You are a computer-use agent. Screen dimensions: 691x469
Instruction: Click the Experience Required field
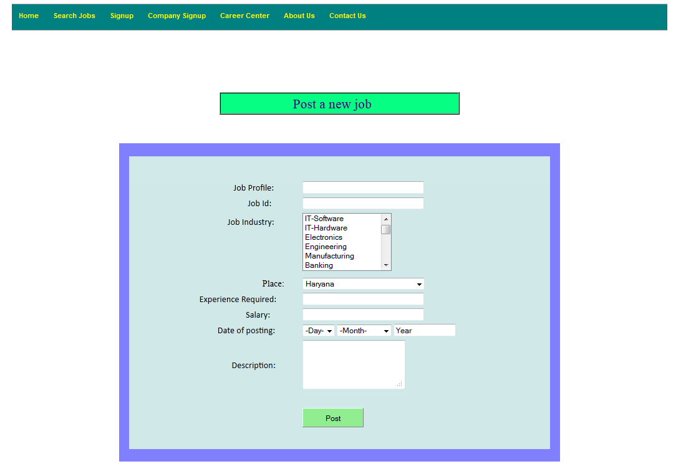point(362,299)
